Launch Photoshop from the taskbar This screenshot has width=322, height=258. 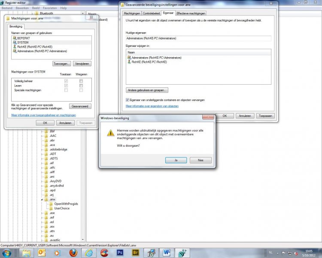(120, 252)
